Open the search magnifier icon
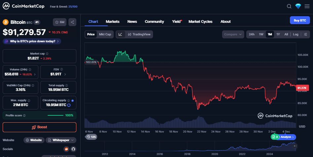 [289, 6]
